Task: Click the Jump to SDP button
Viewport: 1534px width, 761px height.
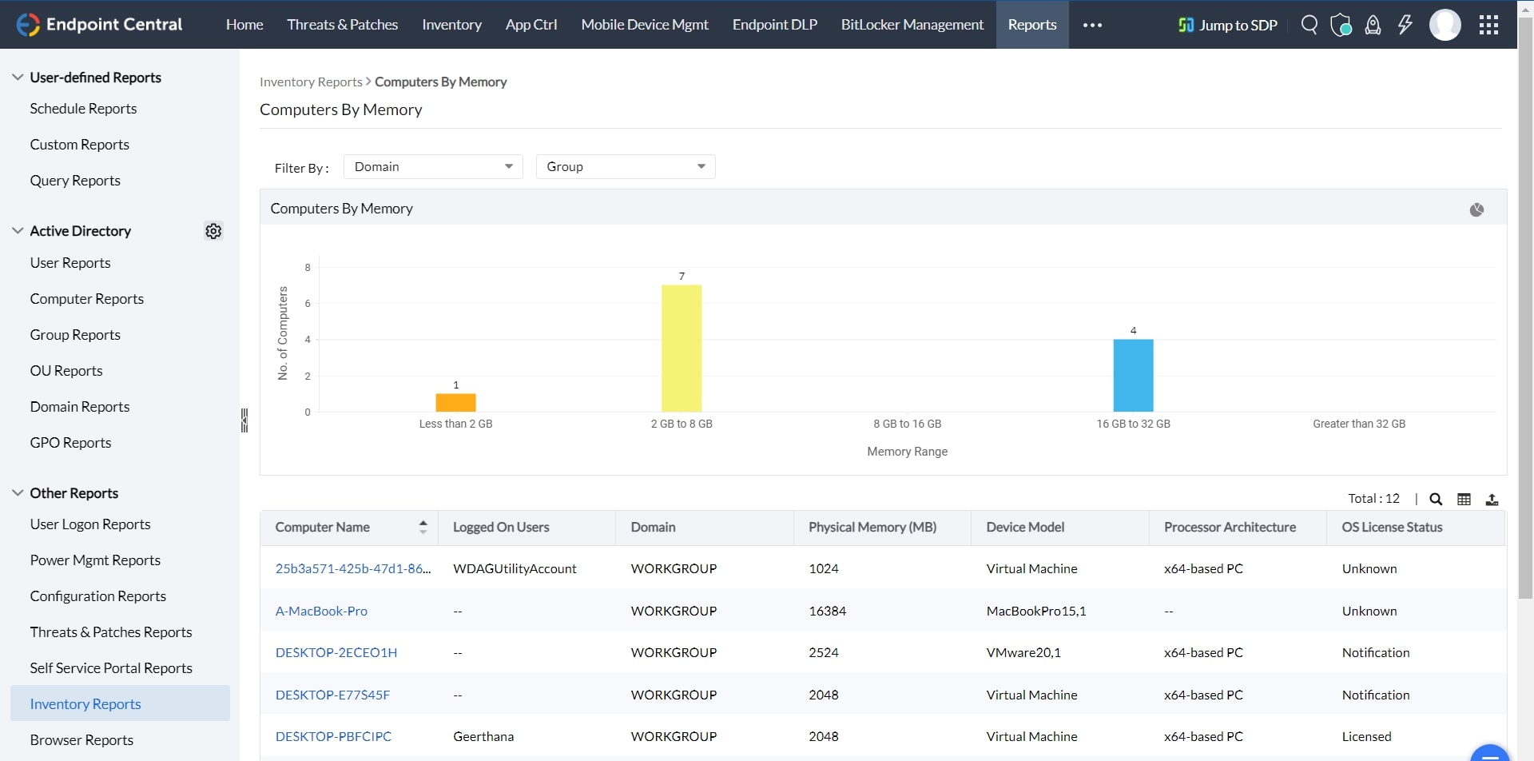Action: pyautogui.click(x=1228, y=25)
